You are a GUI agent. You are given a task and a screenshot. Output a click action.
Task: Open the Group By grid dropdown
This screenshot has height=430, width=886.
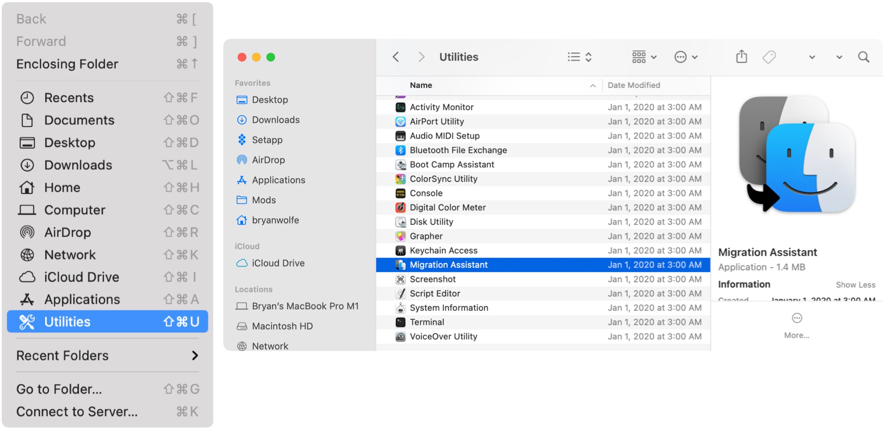click(x=644, y=57)
